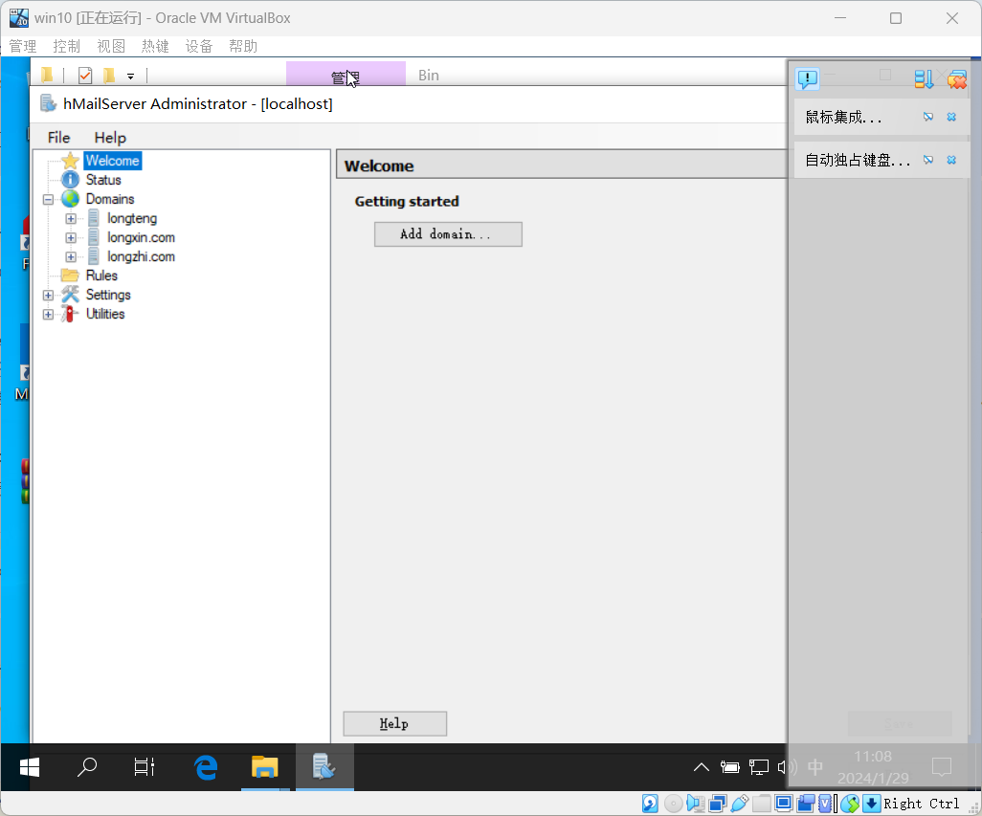The width and height of the screenshot is (982, 816).
Task: Click the checkmark properties icon in Explorer toolbar
Action: click(85, 76)
